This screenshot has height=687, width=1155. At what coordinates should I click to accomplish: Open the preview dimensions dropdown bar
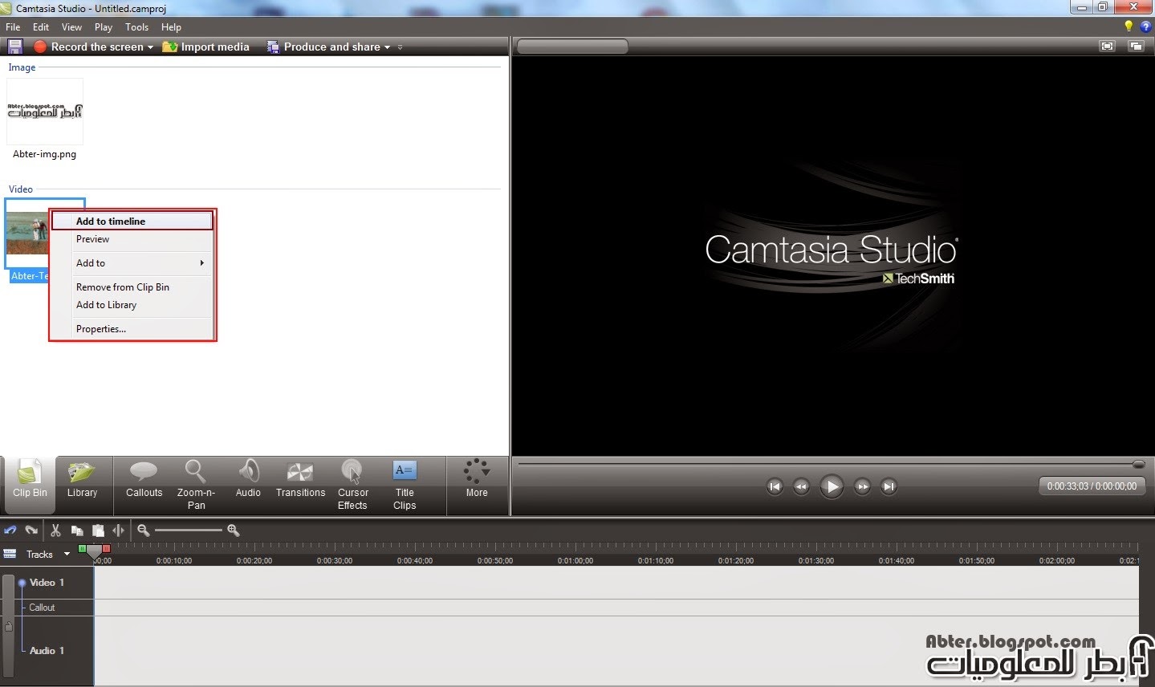point(572,47)
